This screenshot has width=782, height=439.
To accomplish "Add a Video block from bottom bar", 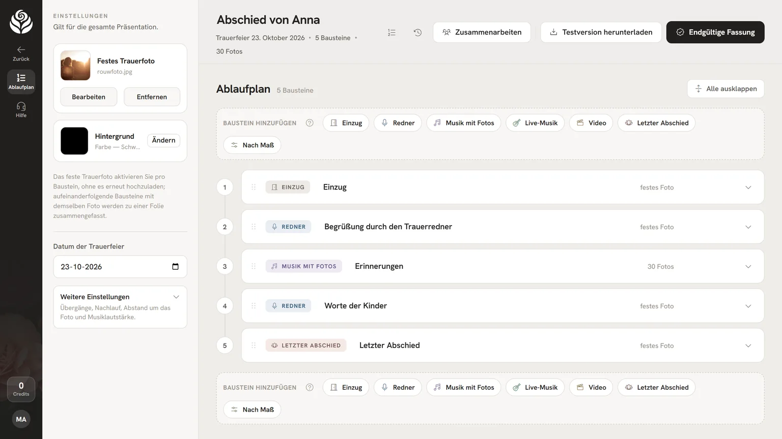I will pos(591,387).
